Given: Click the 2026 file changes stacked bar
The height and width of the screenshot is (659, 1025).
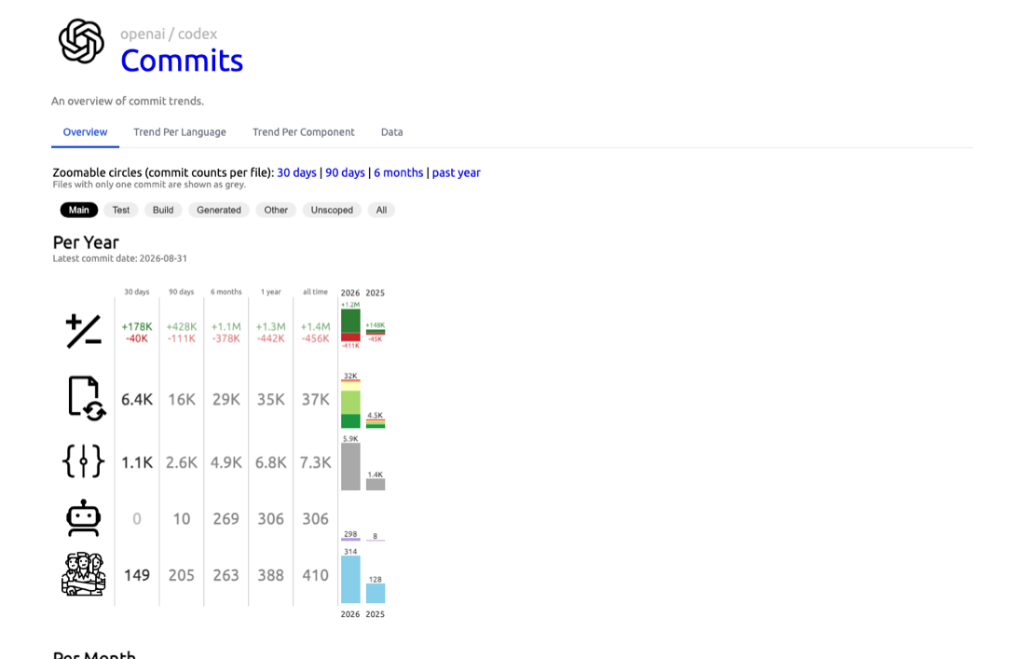Looking at the screenshot, I should [350, 404].
